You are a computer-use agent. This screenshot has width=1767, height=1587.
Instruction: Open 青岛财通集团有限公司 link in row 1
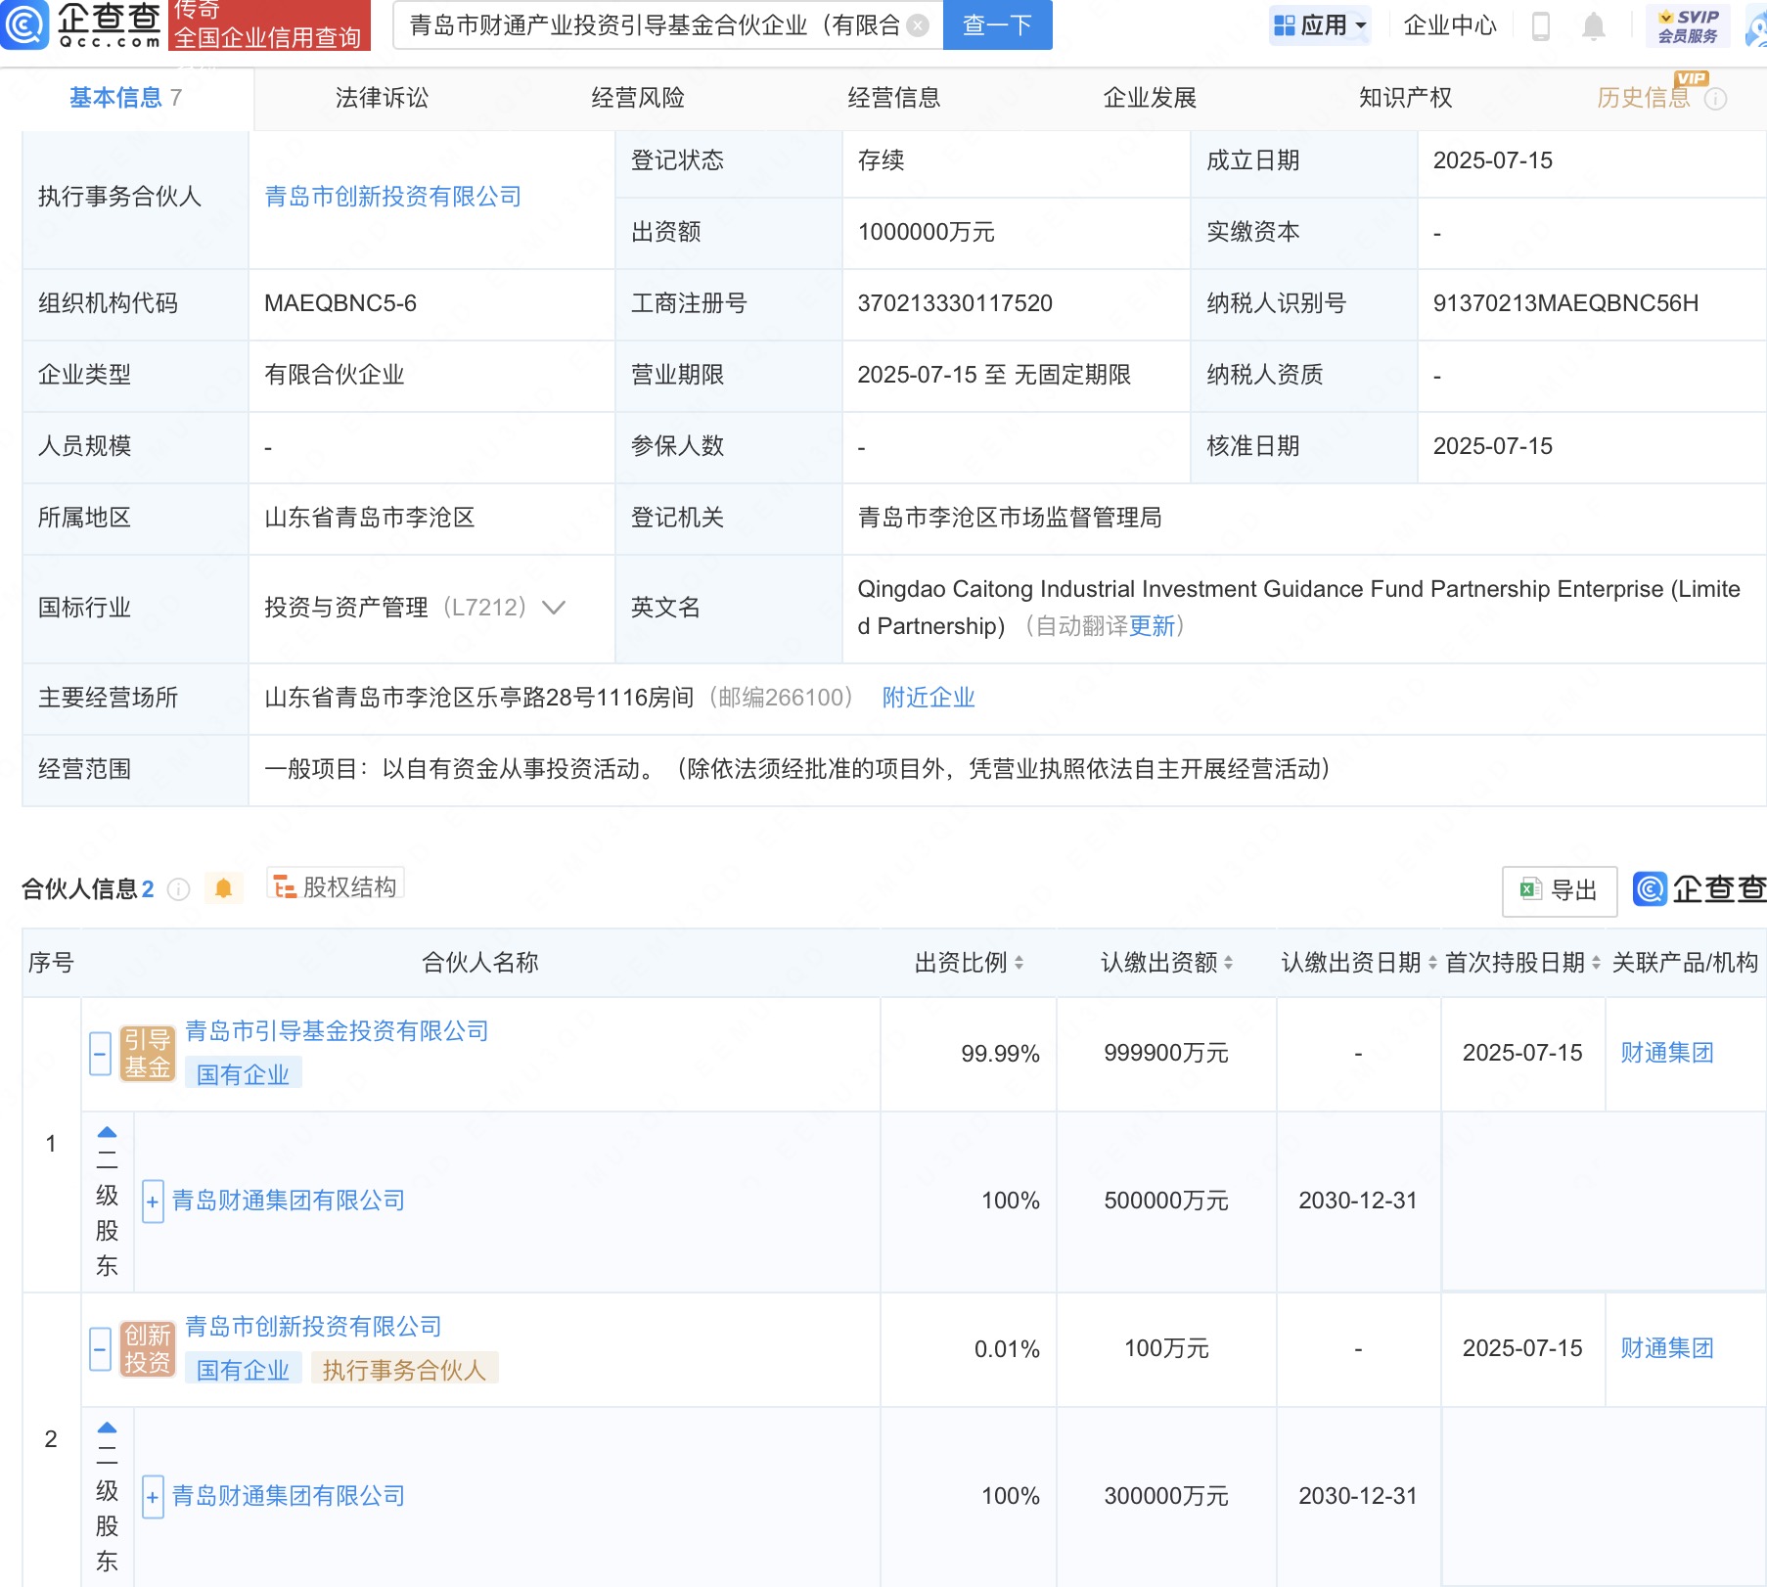pyautogui.click(x=289, y=1201)
